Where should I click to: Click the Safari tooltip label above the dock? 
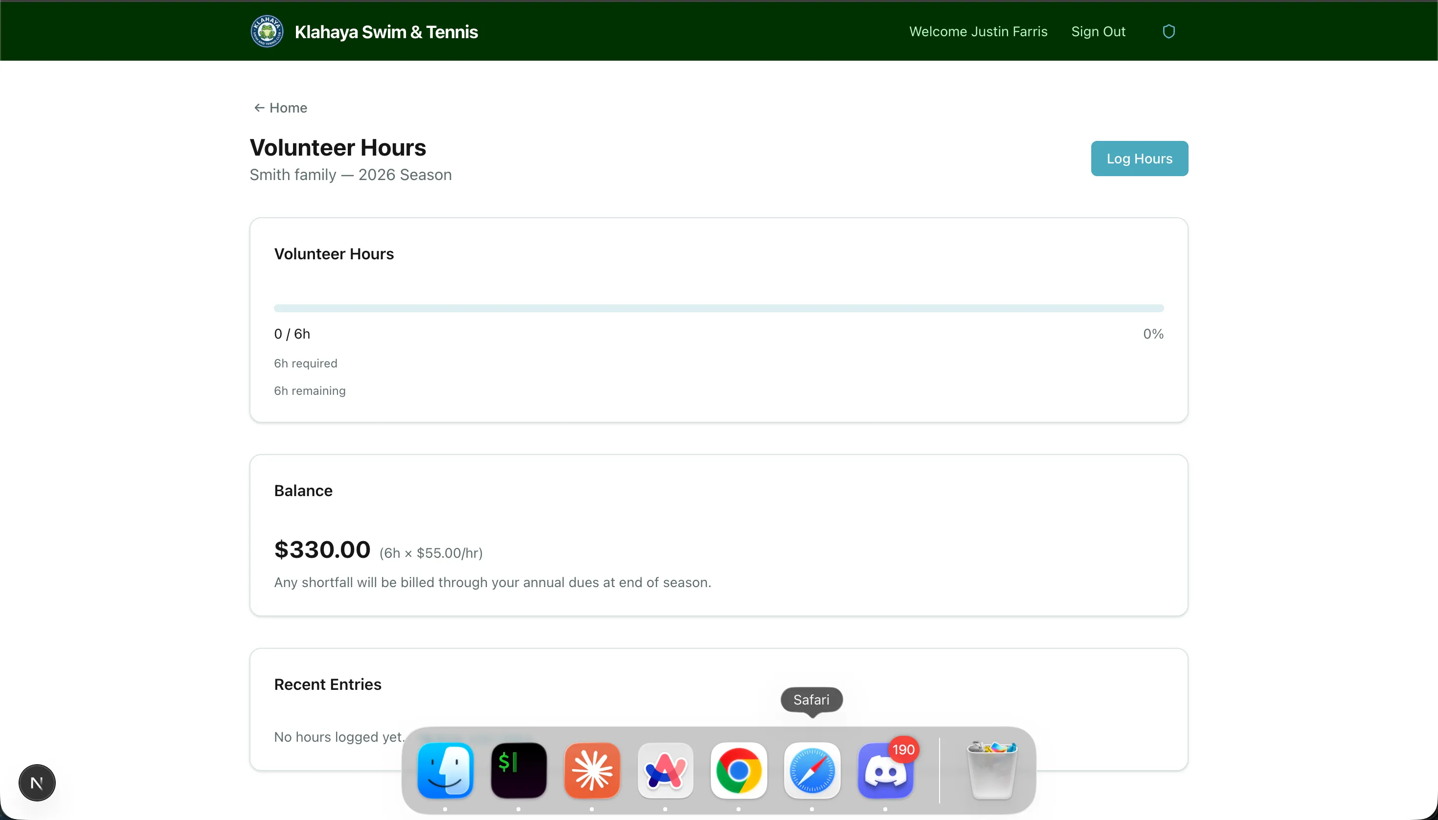click(811, 700)
